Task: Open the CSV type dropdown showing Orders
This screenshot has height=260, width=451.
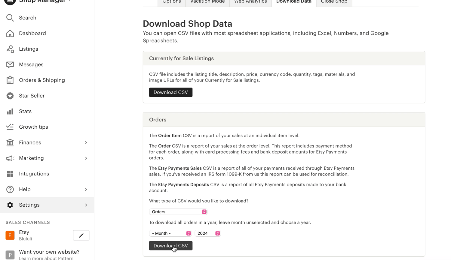Action: [178, 212]
